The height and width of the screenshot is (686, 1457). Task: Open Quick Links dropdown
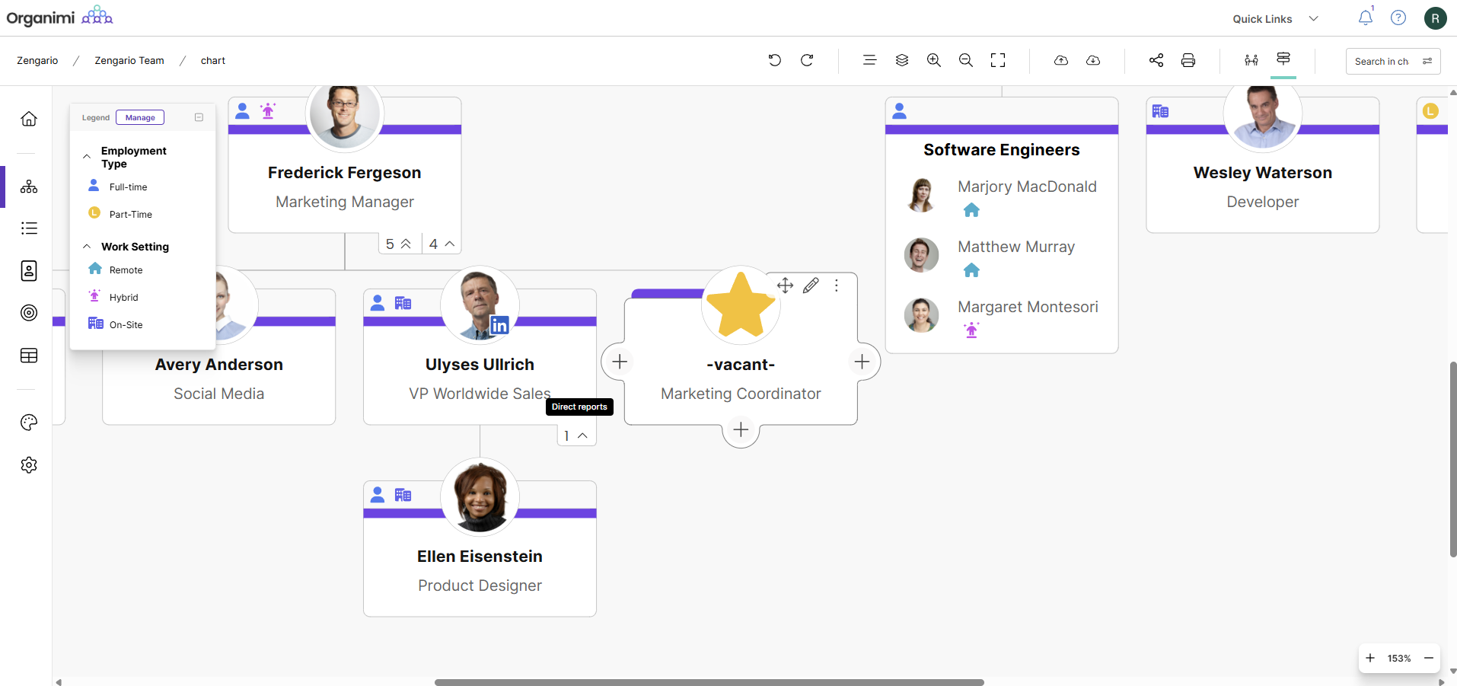1276,18
